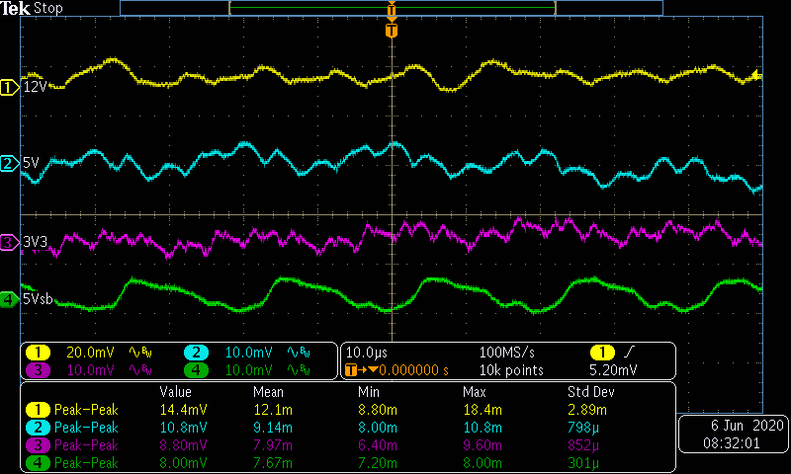Click the orange trigger position marker T
Viewport: 791px width, 474px height.
(x=392, y=31)
